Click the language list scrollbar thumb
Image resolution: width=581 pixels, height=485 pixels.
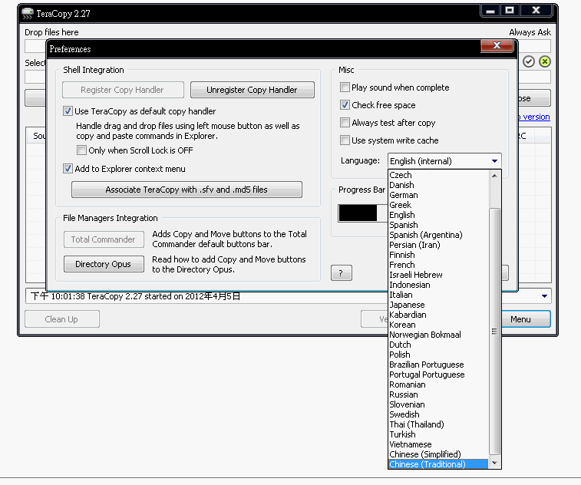[x=494, y=332]
